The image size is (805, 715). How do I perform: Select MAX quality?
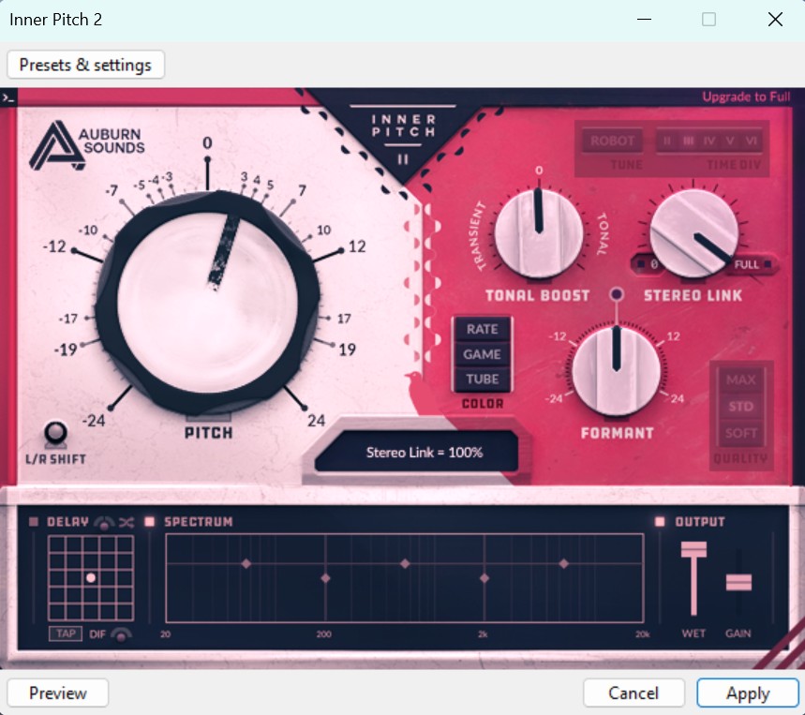741,380
